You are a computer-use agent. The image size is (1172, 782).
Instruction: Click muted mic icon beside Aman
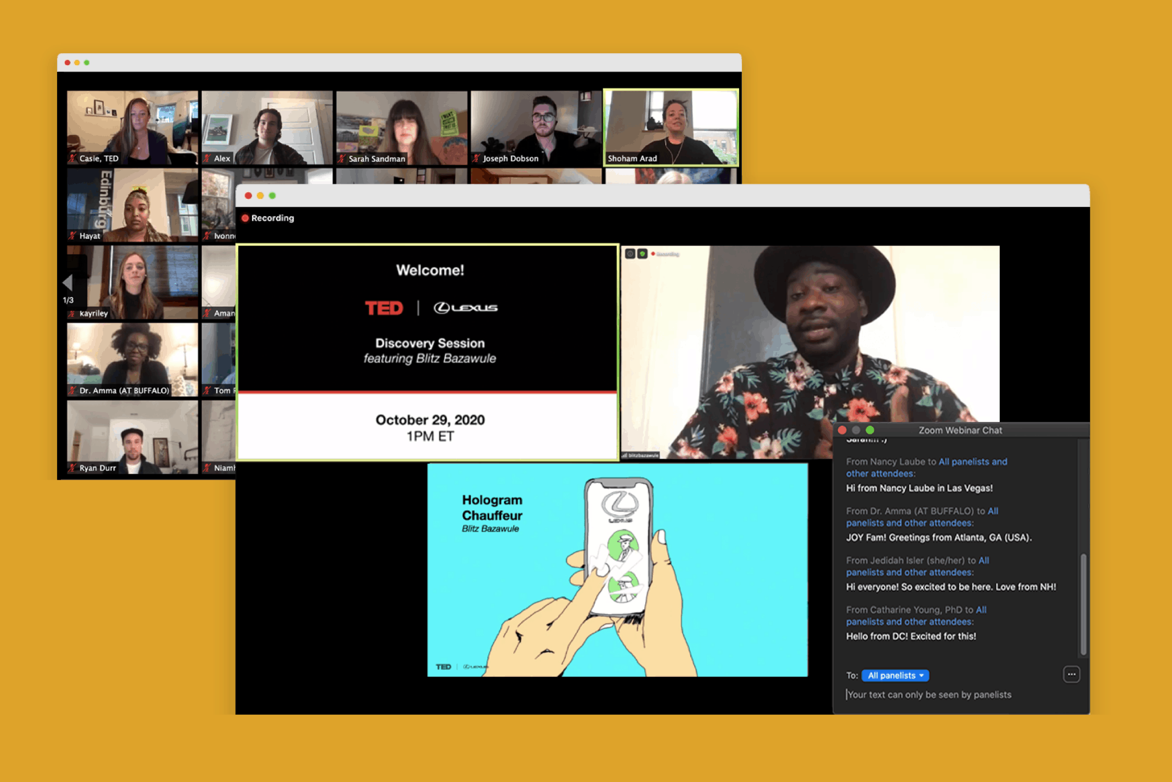coord(207,313)
